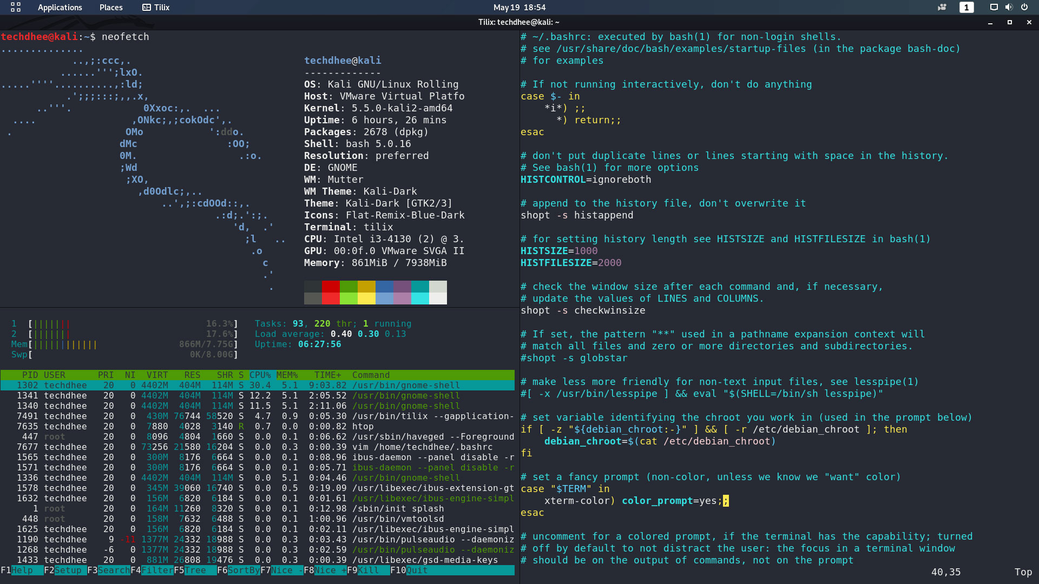The image size is (1039, 584).
Task: Click the workspace indicator showing 1
Action: point(966,8)
